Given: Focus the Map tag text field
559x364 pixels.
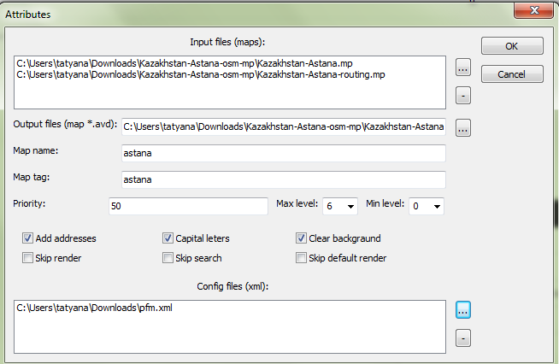Looking at the screenshot, I should (284, 180).
